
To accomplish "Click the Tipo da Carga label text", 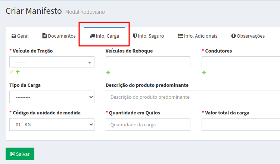I will pos(25,85).
